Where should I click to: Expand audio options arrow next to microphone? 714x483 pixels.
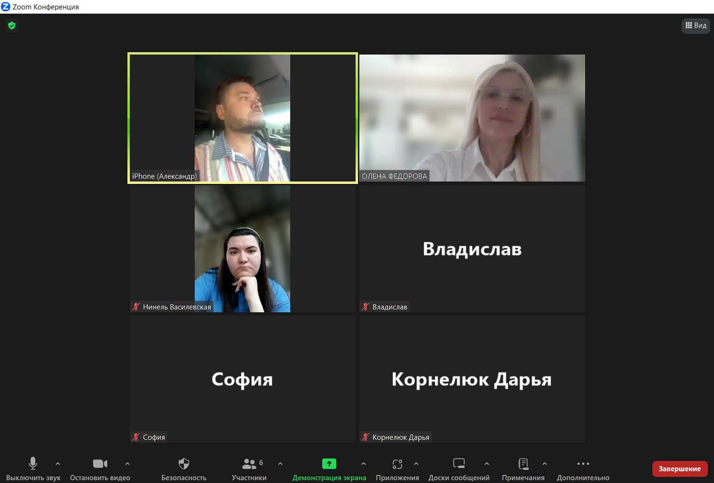(x=58, y=464)
